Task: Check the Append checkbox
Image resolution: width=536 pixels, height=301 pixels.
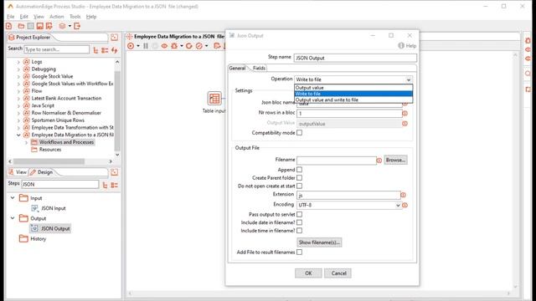Action: pyautogui.click(x=300, y=170)
